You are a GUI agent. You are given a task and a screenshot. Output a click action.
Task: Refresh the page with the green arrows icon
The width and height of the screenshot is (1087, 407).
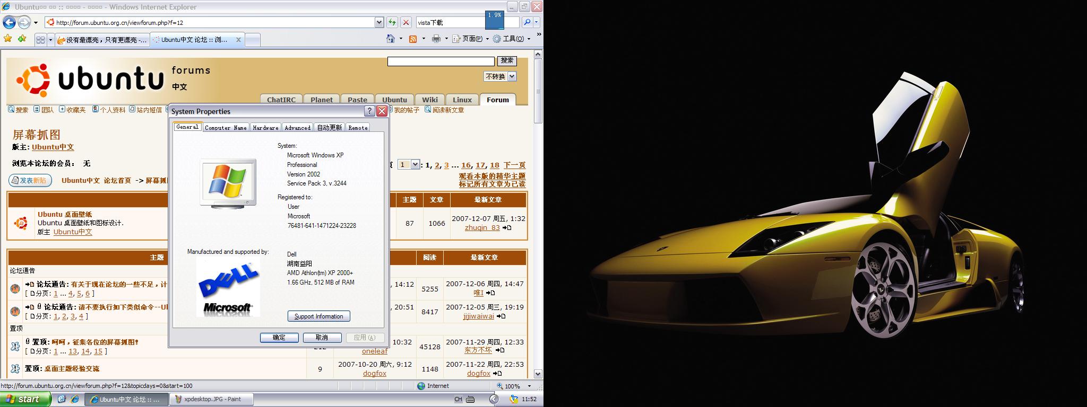tap(392, 22)
